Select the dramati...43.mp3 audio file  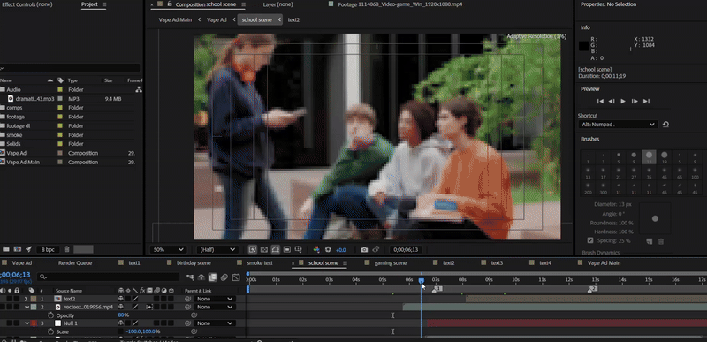pyautogui.click(x=34, y=99)
